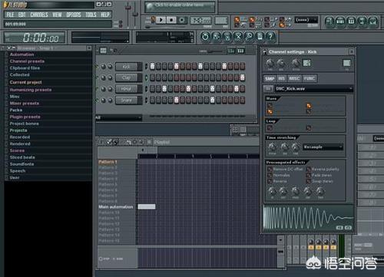The image size is (384, 277).
Task: Click the FL Studio logo icon in the title bar
Action: point(5,5)
